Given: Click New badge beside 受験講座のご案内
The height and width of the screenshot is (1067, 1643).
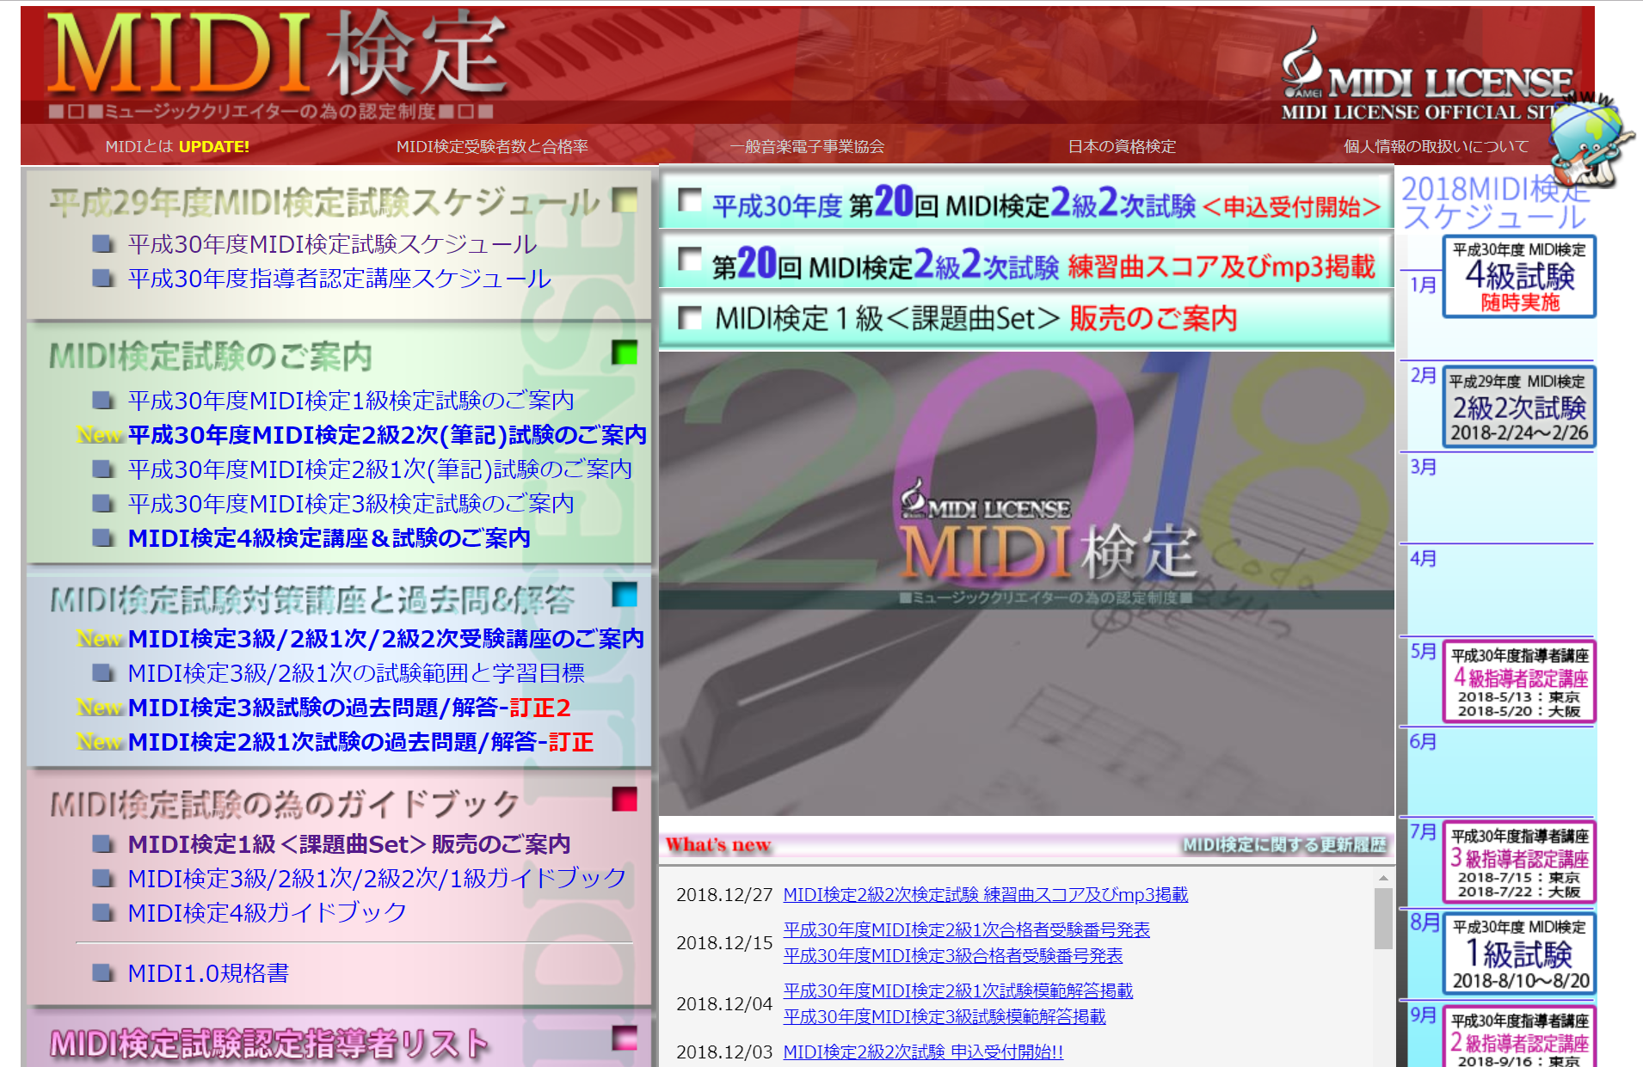Looking at the screenshot, I should pos(99,639).
